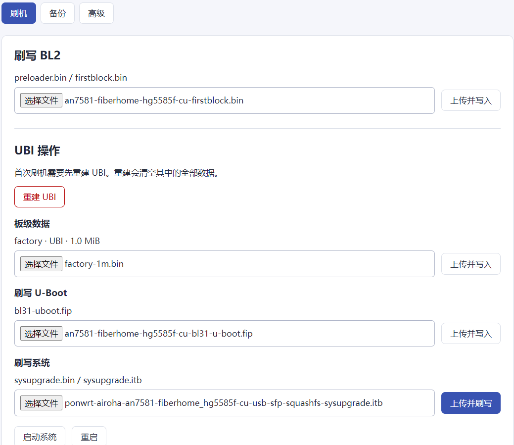Click 上传并写入 for BL2 firstblock
The image size is (514, 445).
pyautogui.click(x=471, y=100)
